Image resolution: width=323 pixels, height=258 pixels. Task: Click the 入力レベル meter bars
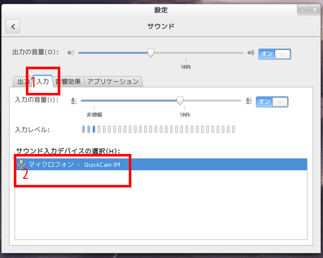tap(158, 129)
